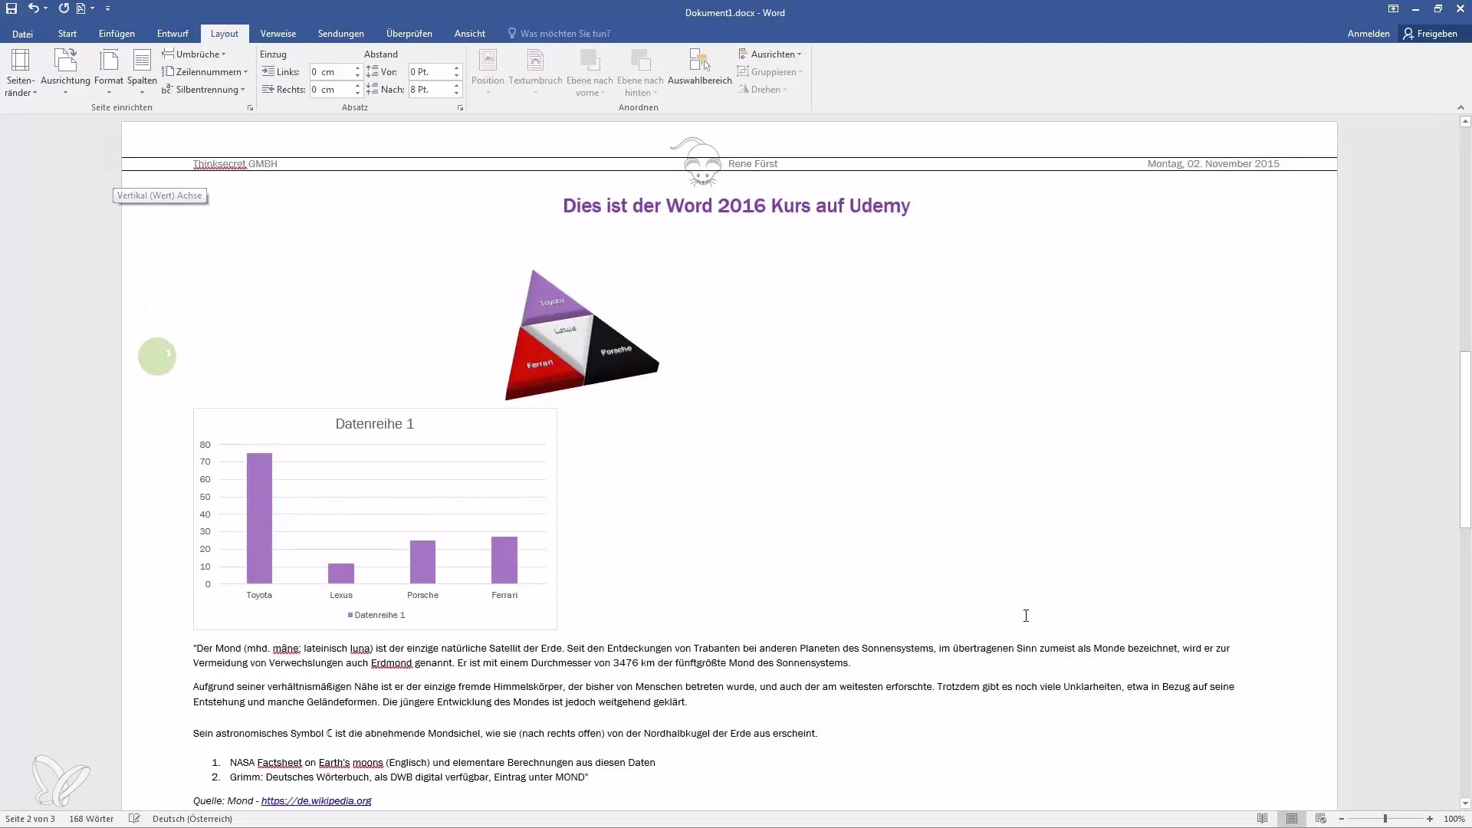Image resolution: width=1472 pixels, height=828 pixels.
Task: Collapse the ribbon with the chevron
Action: [1460, 107]
